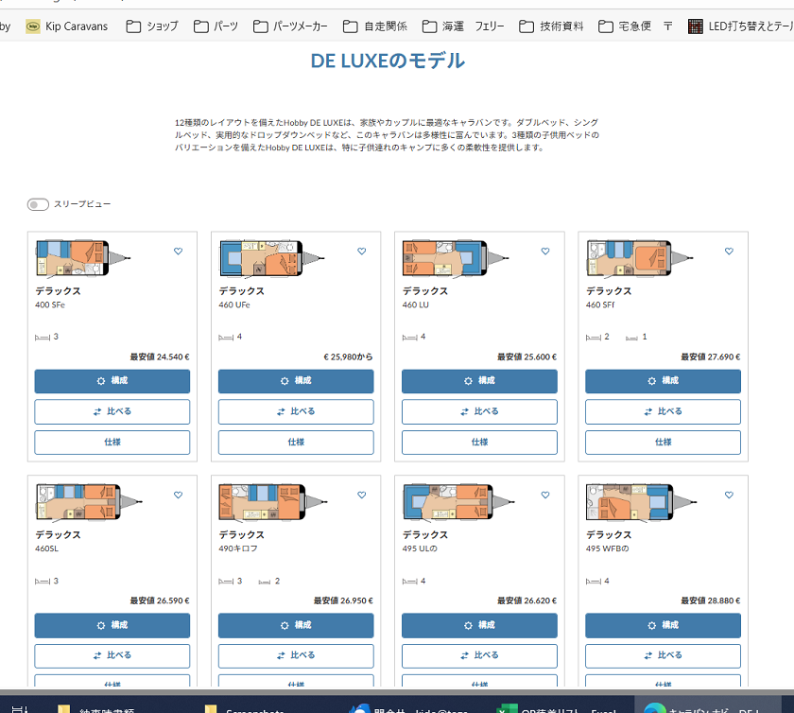The width and height of the screenshot is (794, 713).
Task: Open 495 WFBの floor plan thumbnail
Action: [642, 502]
